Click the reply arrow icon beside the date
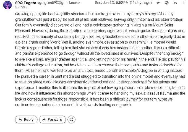This screenshot has height=132, width=188. (x=175, y=3)
